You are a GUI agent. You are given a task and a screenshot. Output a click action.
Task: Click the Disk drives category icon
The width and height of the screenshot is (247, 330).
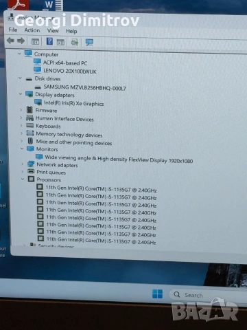point(29,79)
